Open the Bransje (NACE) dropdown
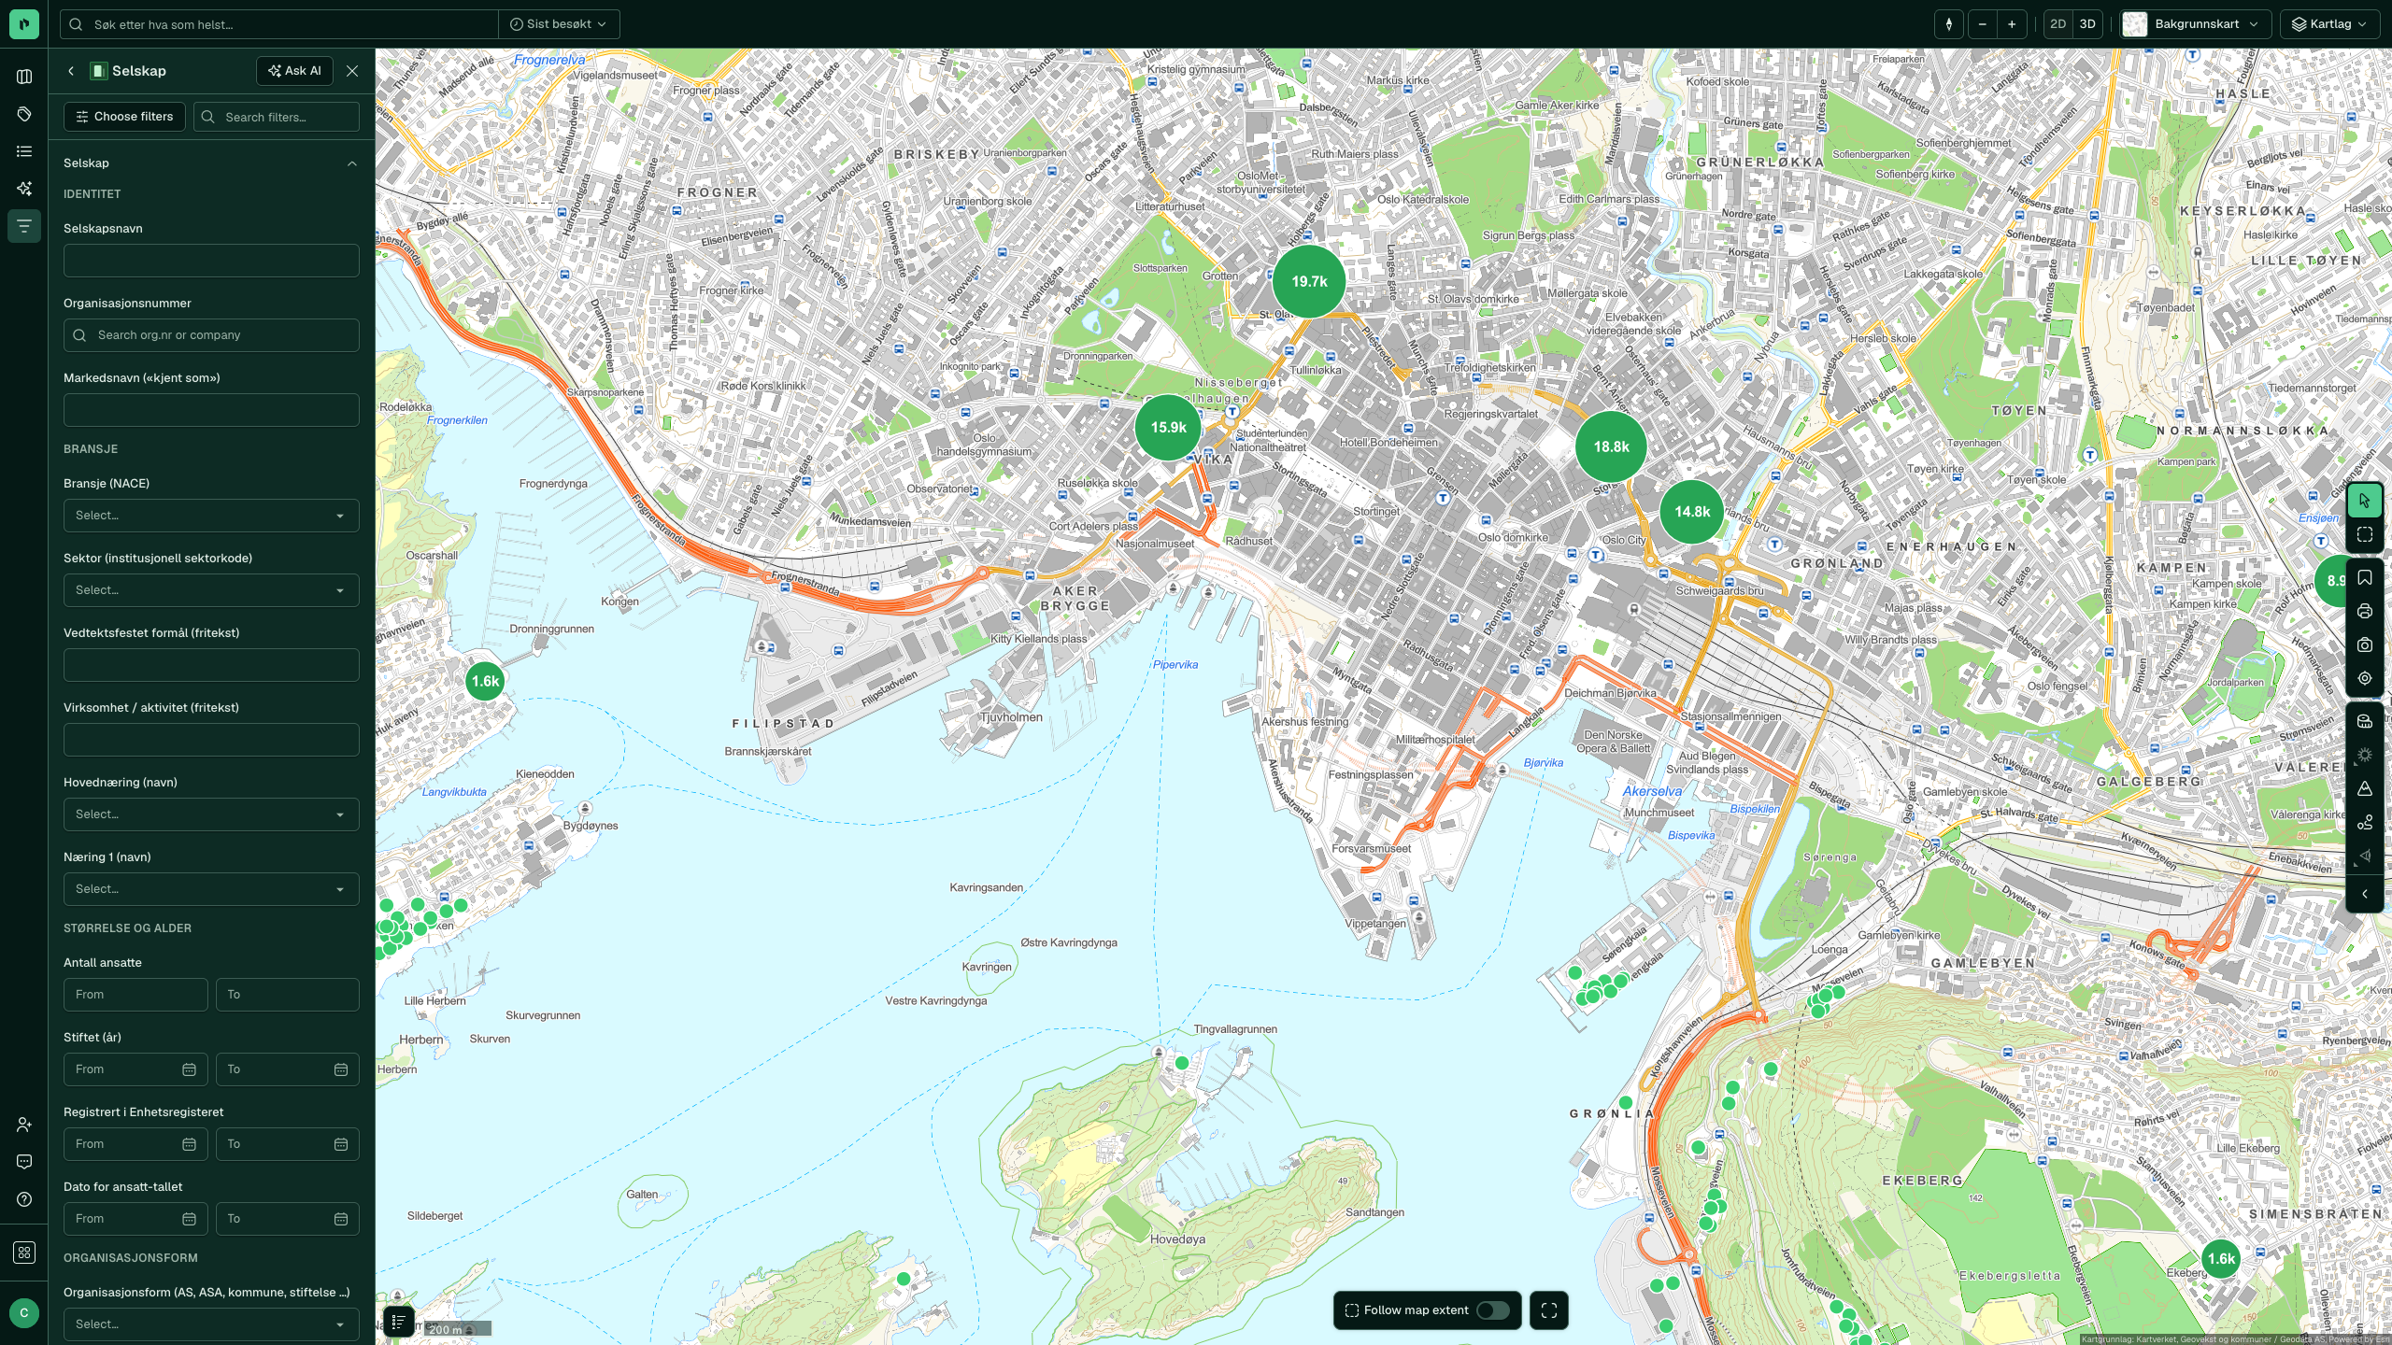Image resolution: width=2392 pixels, height=1345 pixels. pos(211,516)
